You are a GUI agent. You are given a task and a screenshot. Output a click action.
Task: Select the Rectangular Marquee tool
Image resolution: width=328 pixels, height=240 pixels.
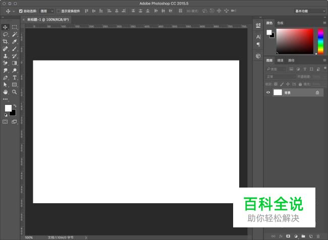(x=14, y=27)
